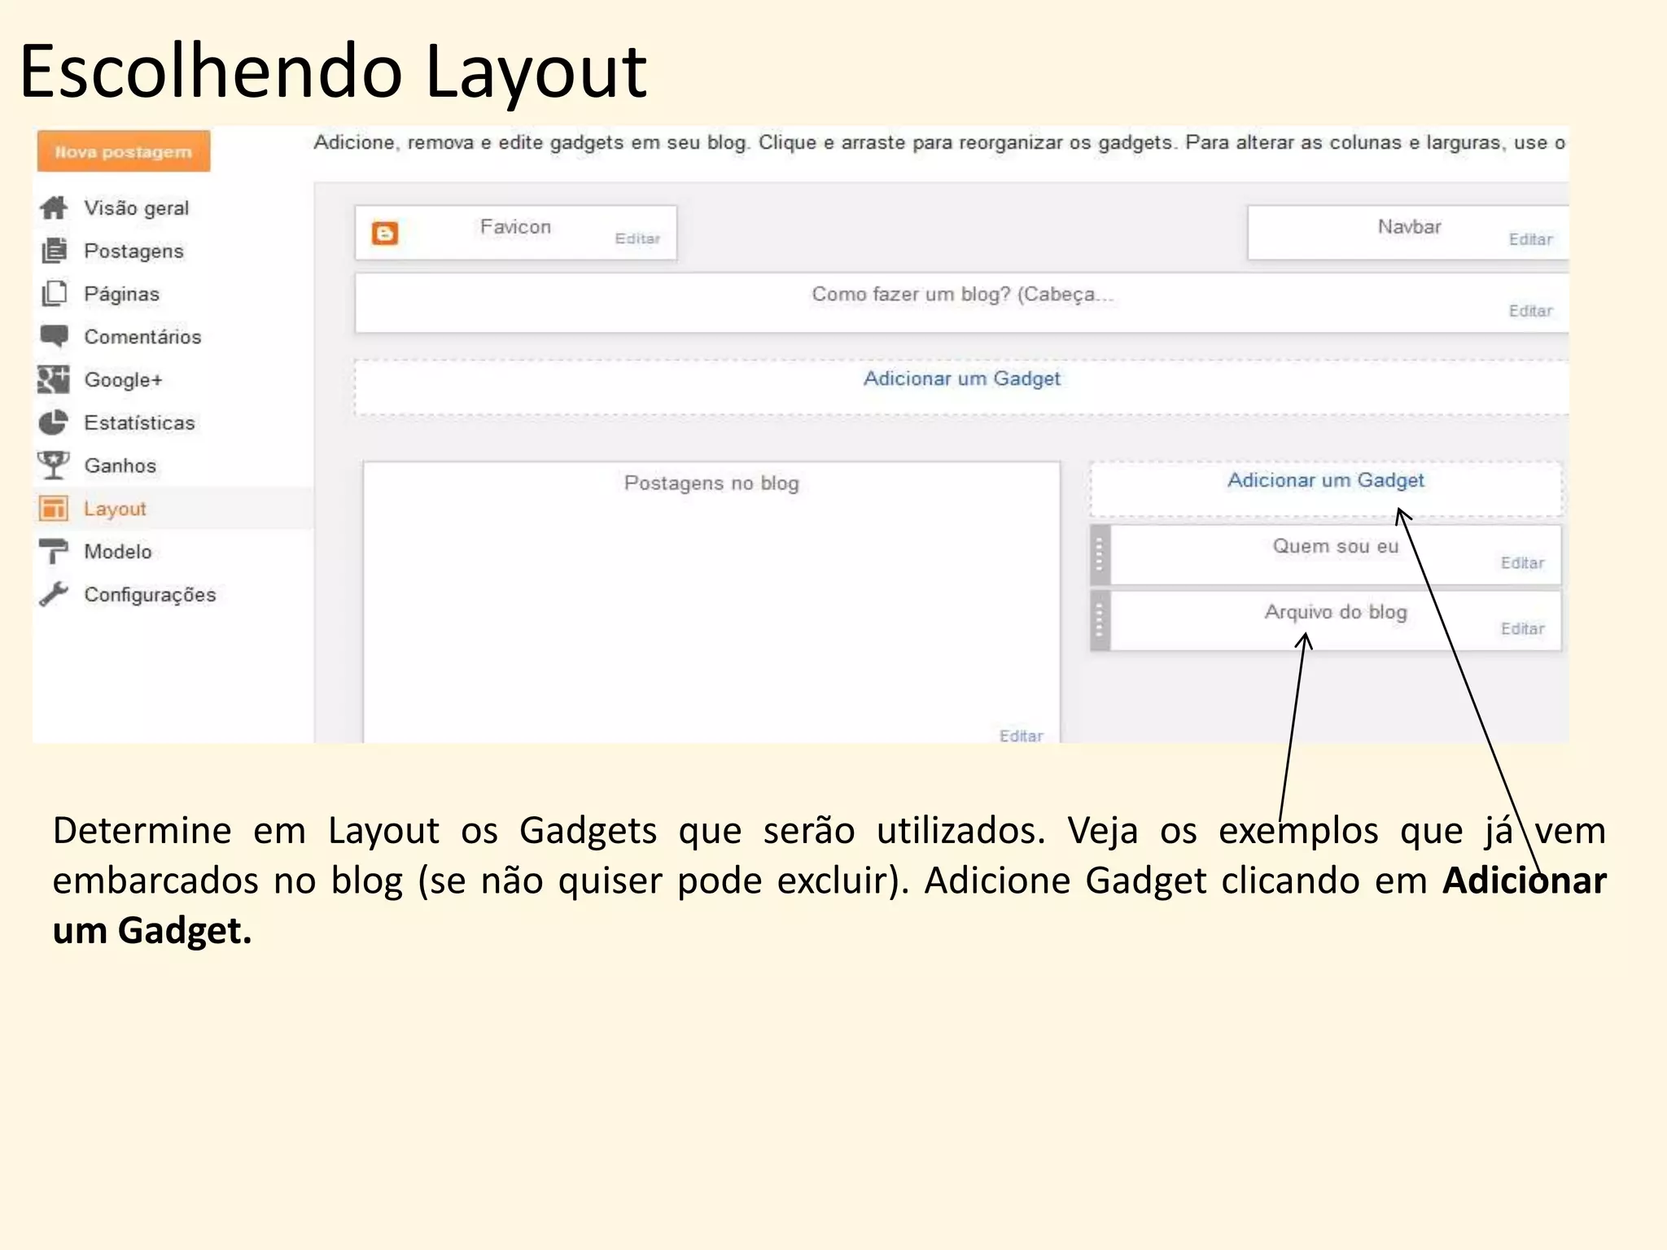Grab the Quem sou eu drag handle

point(1100,554)
